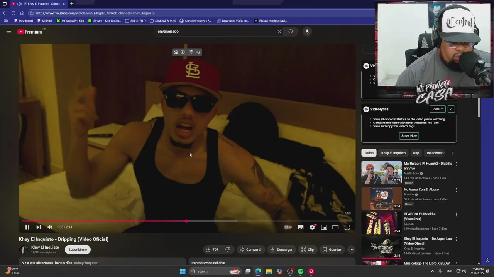
Task: Toggle subtitles in the video player
Action: click(x=301, y=227)
